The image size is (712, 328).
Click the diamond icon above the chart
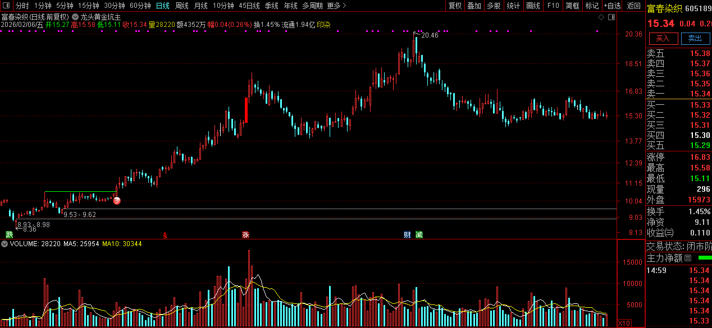tap(601, 17)
